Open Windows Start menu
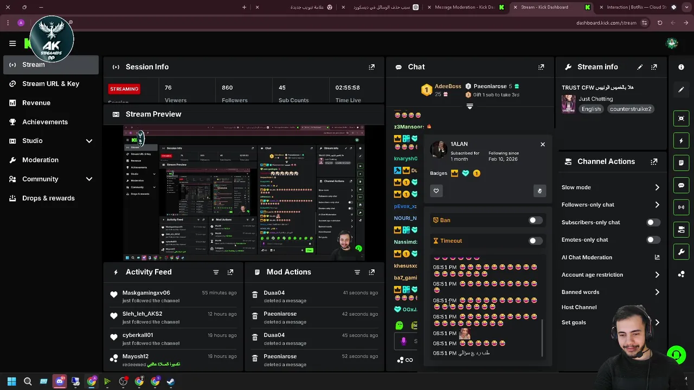The height and width of the screenshot is (390, 694). (x=11, y=382)
